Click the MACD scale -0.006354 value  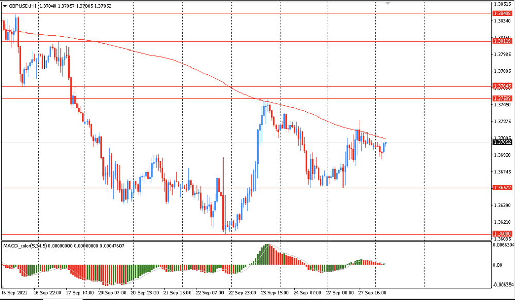tap(504, 285)
